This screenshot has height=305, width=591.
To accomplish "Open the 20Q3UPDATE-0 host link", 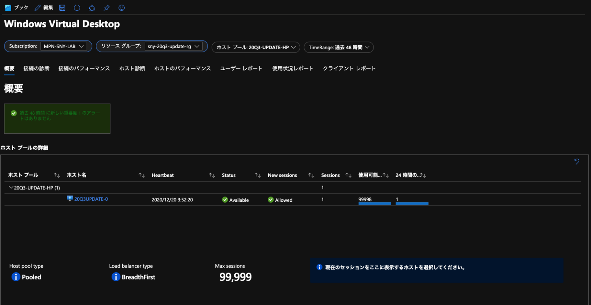I will point(91,199).
